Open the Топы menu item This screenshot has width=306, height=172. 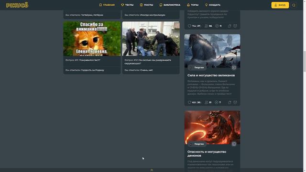[x=193, y=5]
